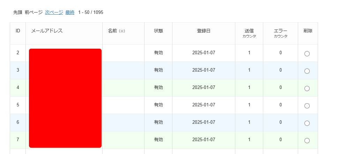Click error counter 0 in row ID 4
This screenshot has height=154, width=361.
point(280,87)
